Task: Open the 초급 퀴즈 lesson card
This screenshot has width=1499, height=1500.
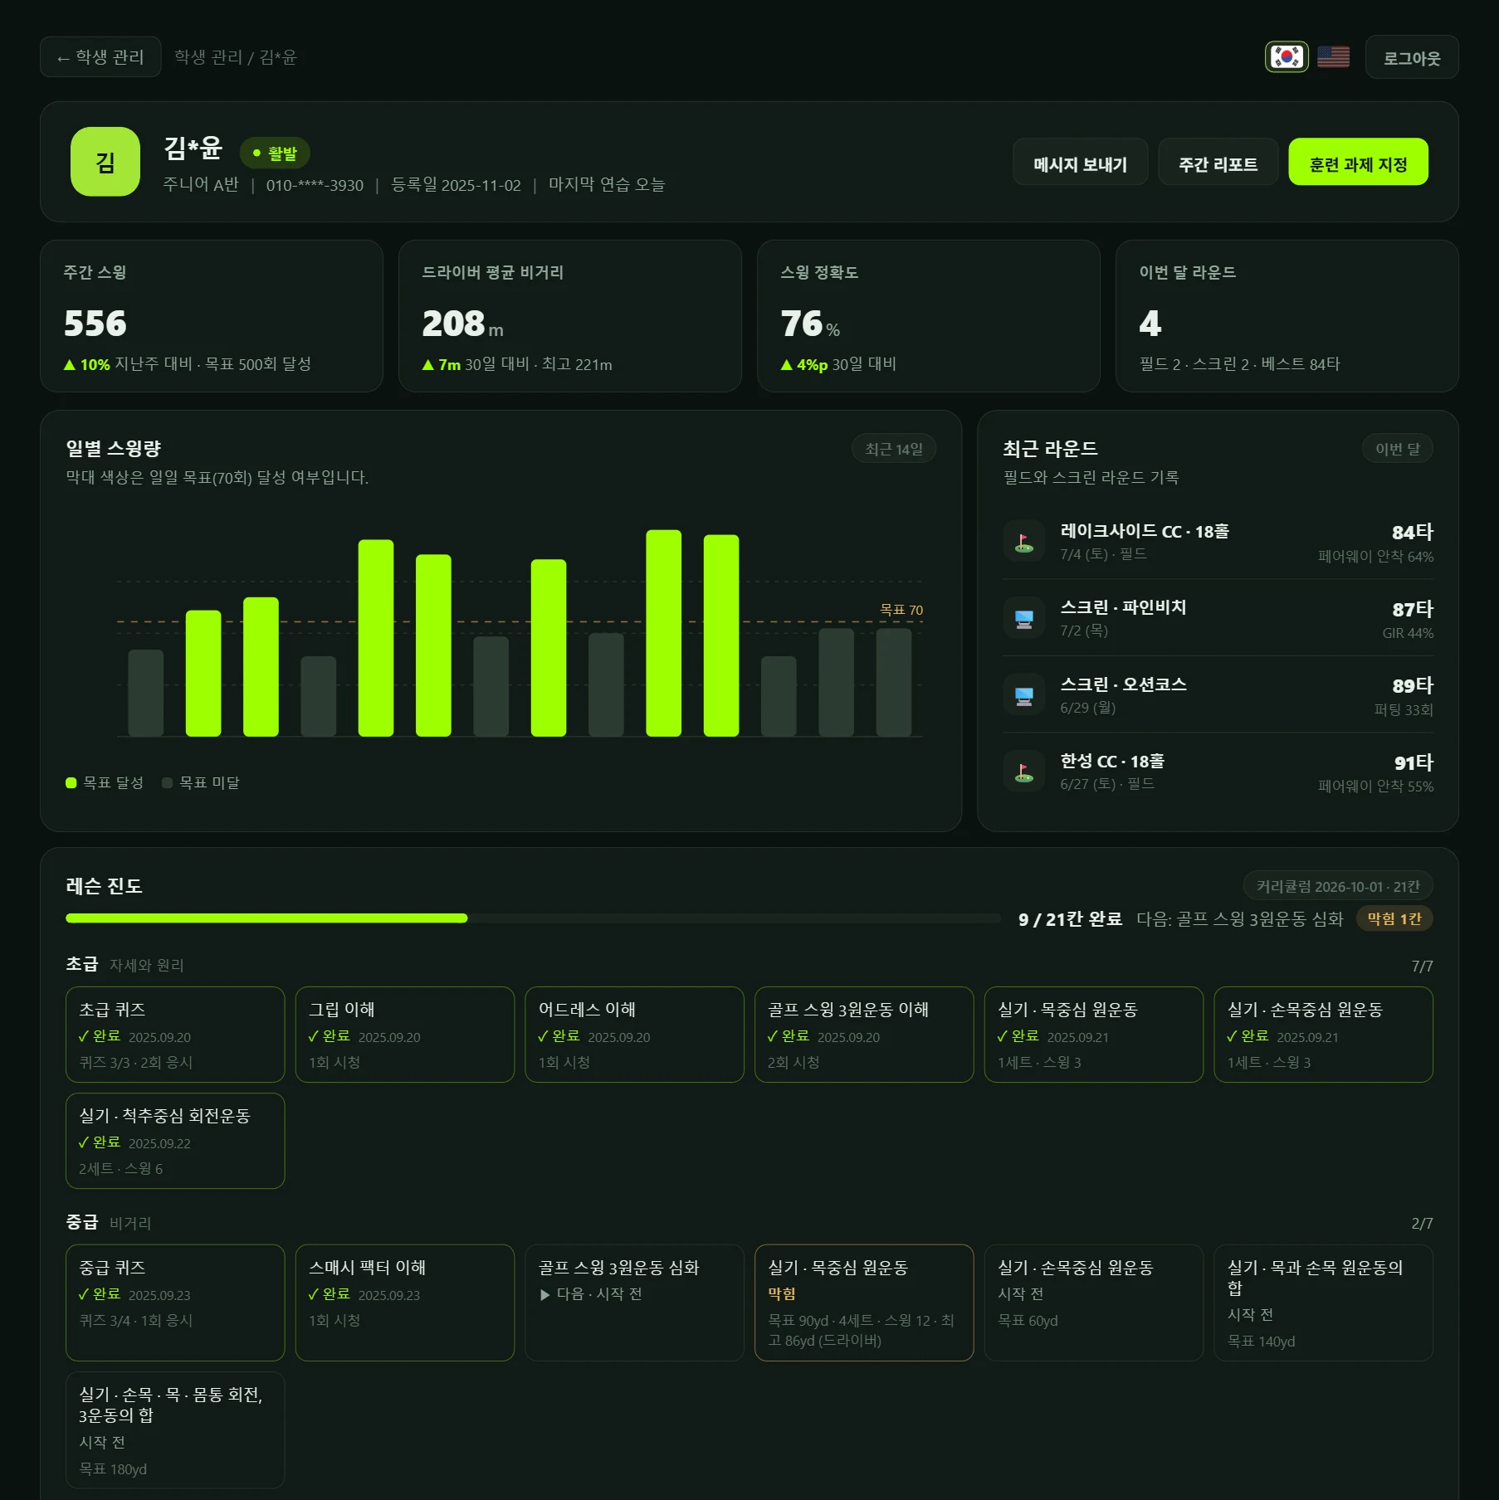Action: click(x=175, y=1035)
